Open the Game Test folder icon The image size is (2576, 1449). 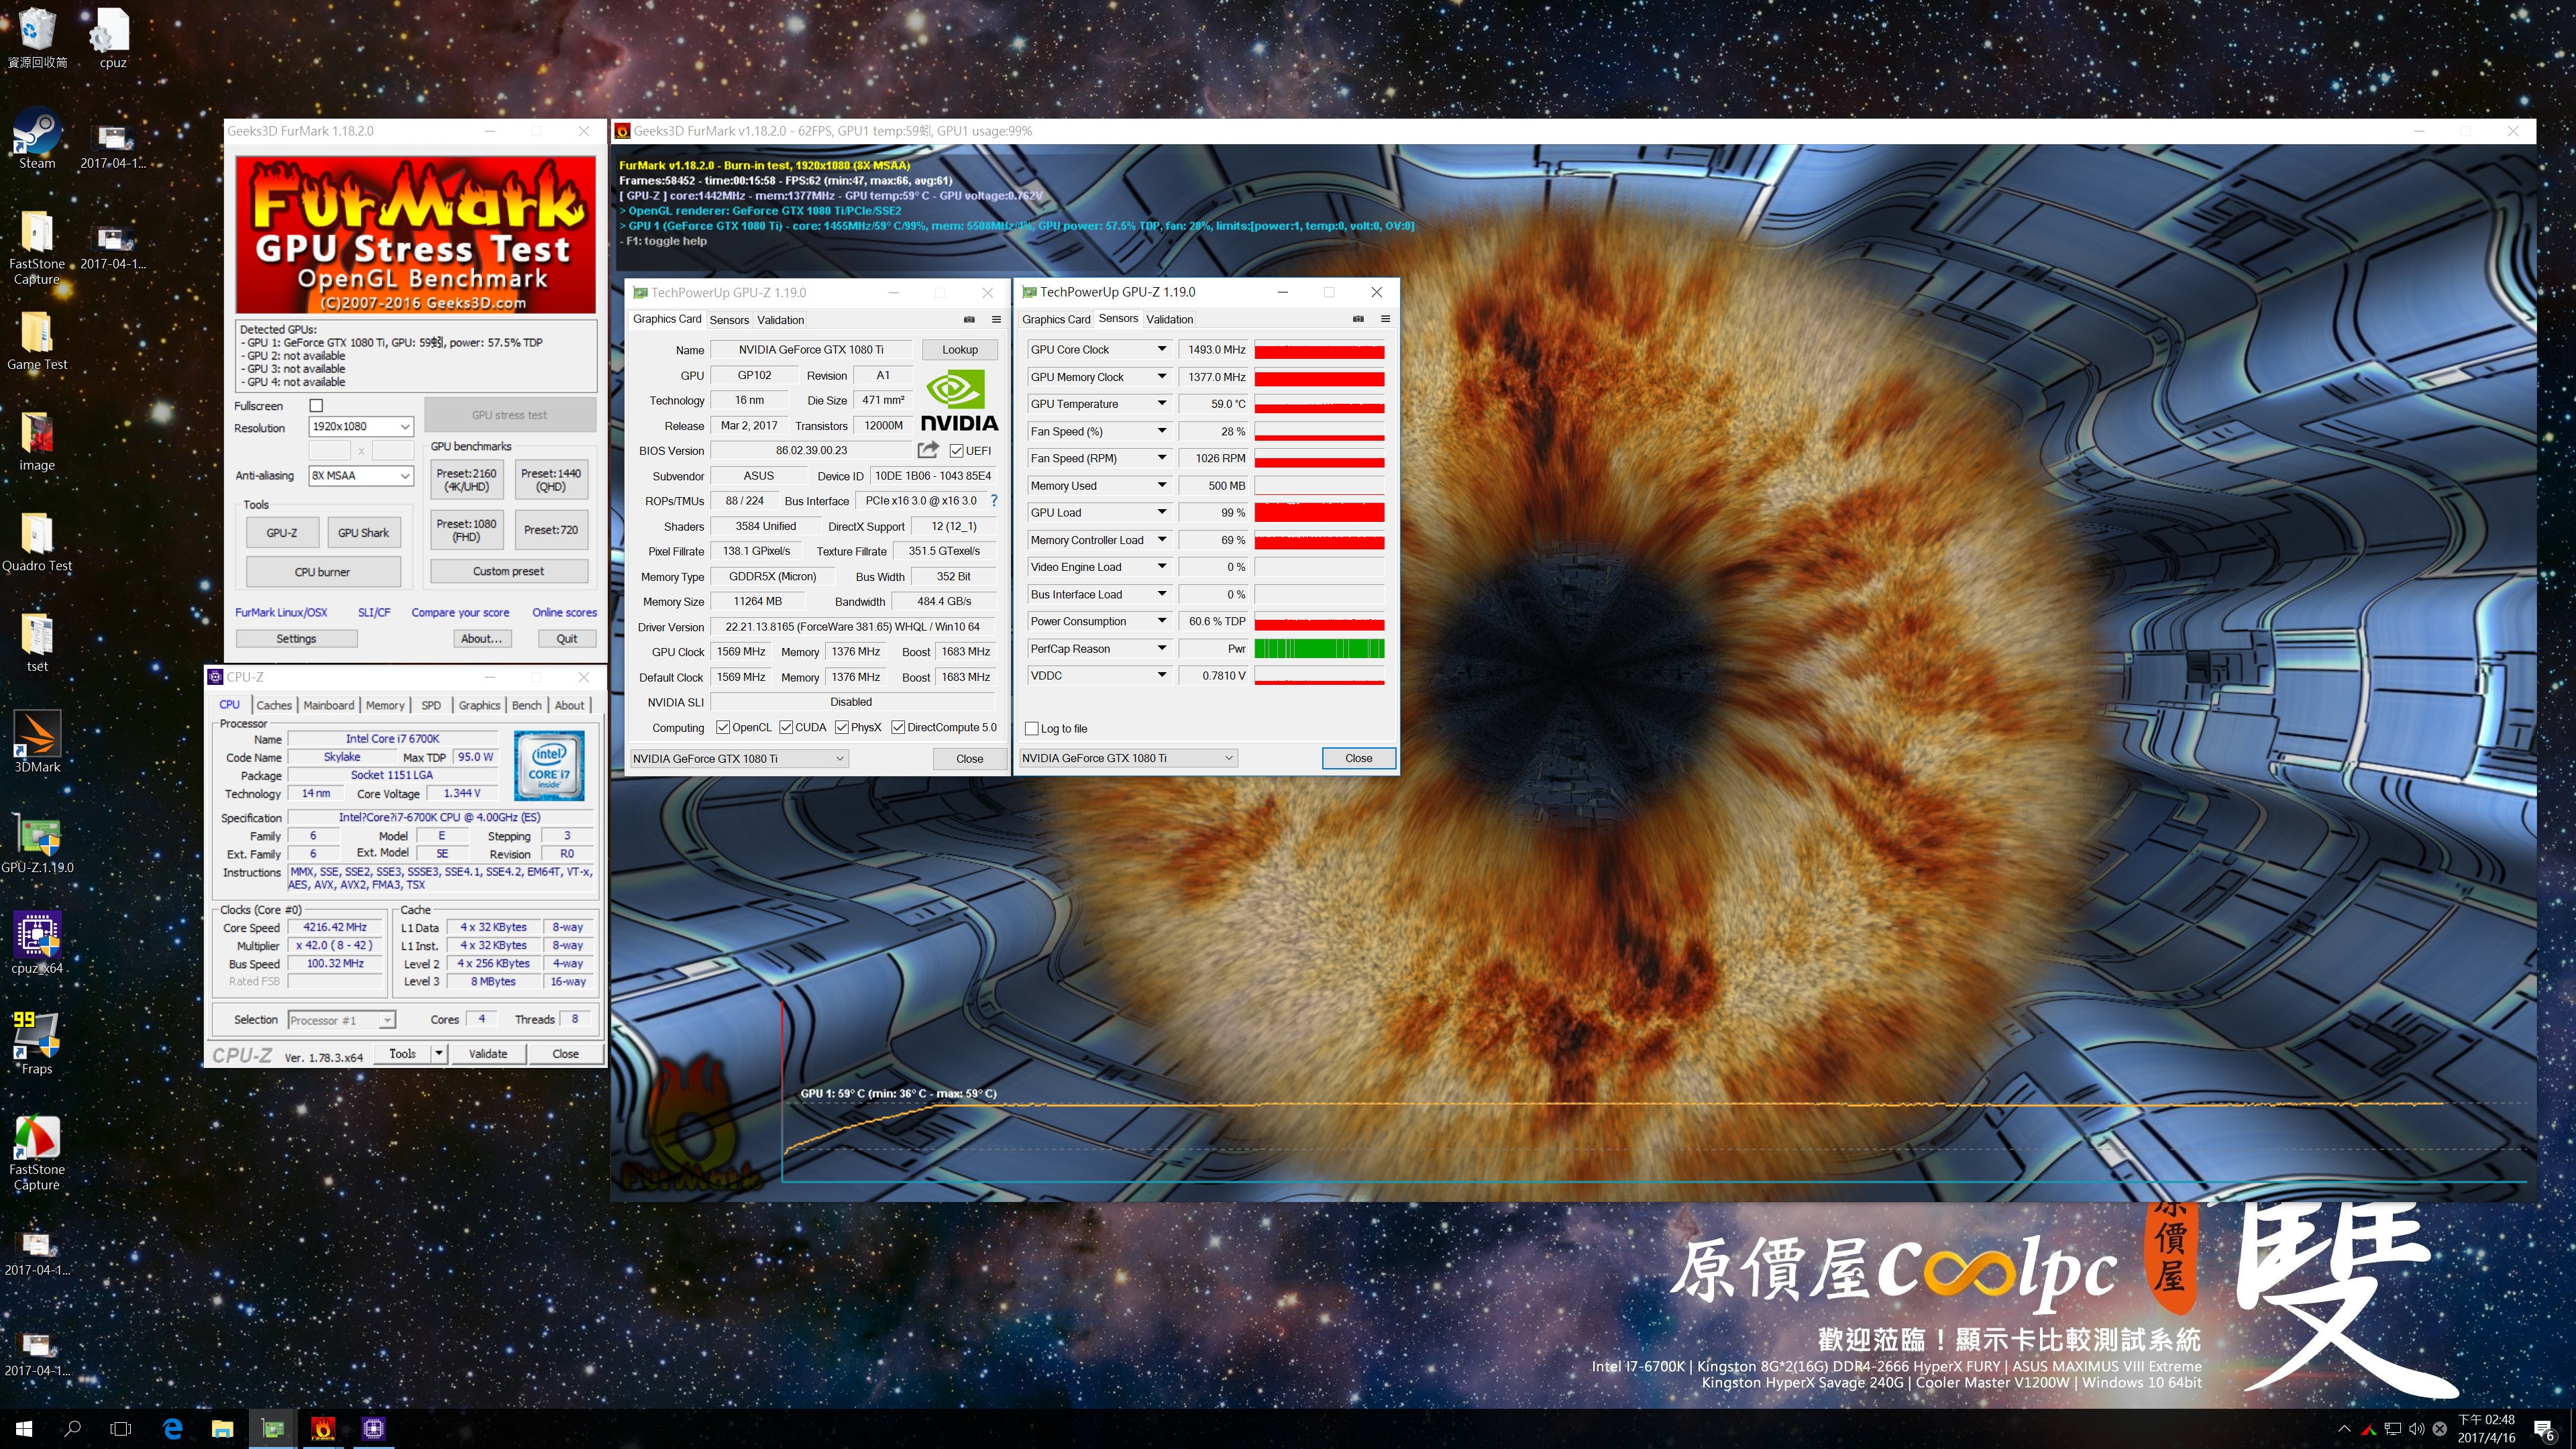click(37, 340)
